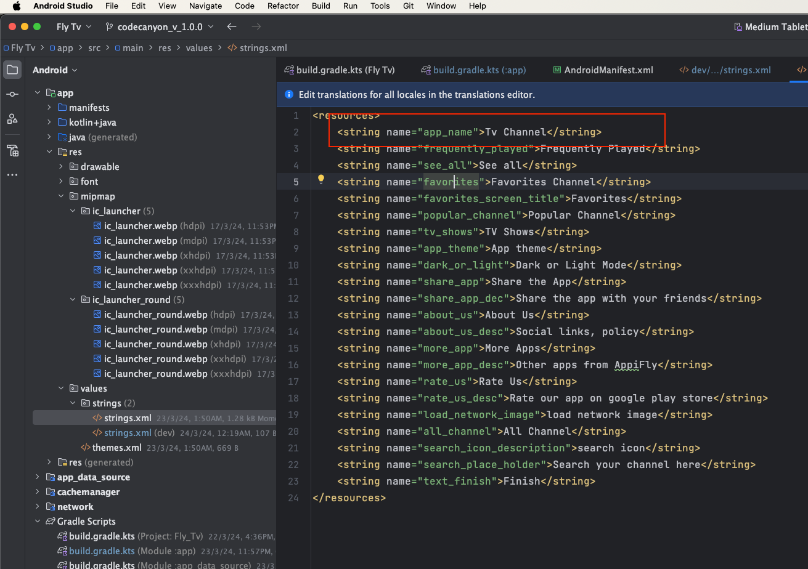Switch to the AndroidManifest.xml tab
808x569 pixels.
coord(608,70)
